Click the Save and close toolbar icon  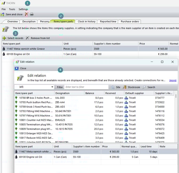[x=2, y=14]
